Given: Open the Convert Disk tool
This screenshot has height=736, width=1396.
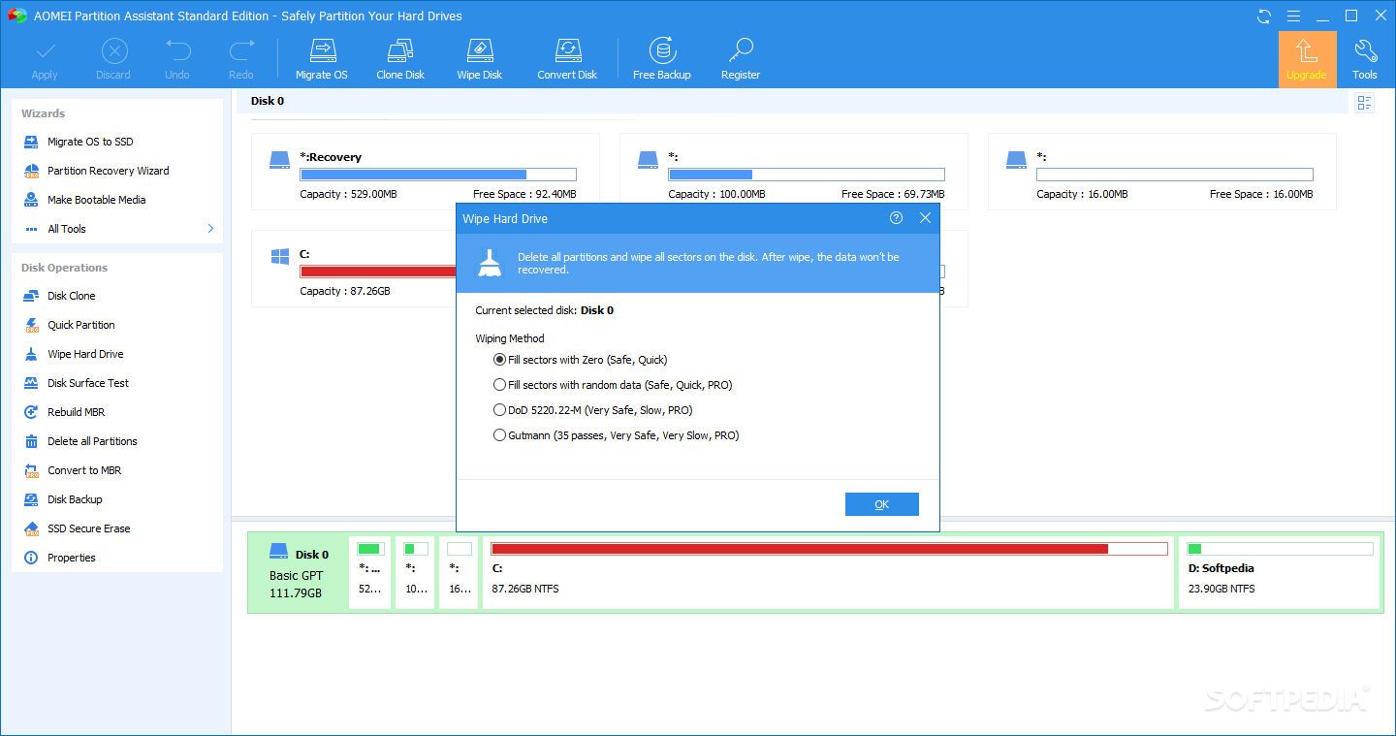Looking at the screenshot, I should (567, 56).
